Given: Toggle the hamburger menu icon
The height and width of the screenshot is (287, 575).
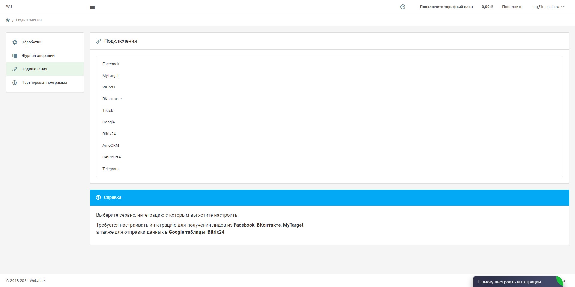Looking at the screenshot, I should click(x=92, y=7).
